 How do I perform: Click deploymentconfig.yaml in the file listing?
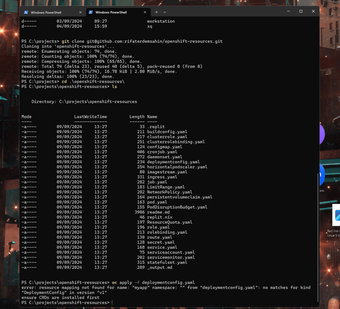(x=173, y=162)
